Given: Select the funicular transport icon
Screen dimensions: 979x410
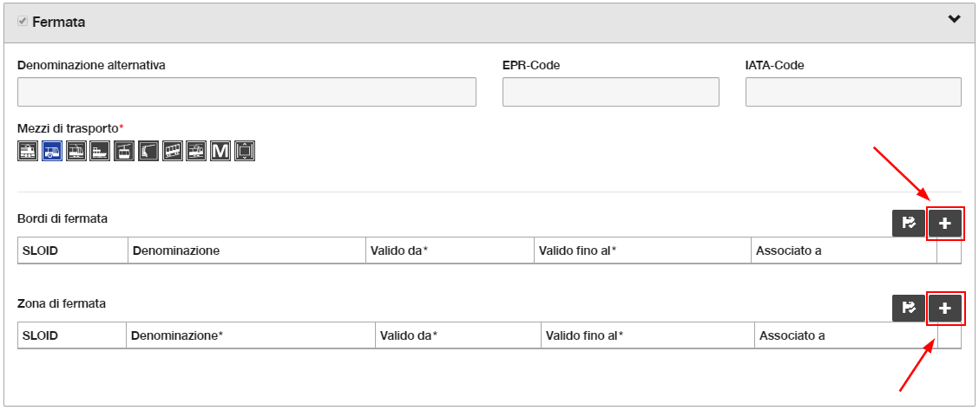Looking at the screenshot, I should (x=173, y=151).
